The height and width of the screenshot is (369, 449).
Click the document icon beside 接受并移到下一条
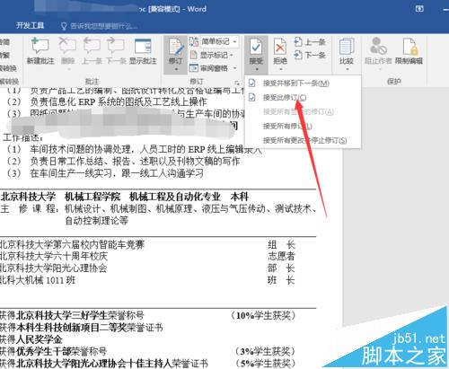pos(252,83)
